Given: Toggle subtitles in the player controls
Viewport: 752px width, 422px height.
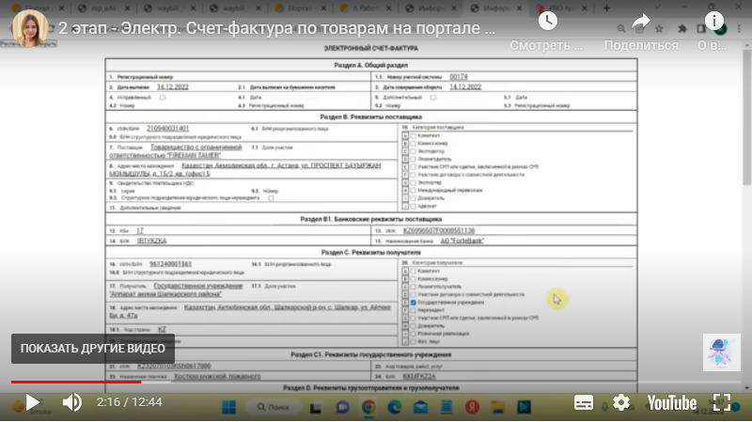Looking at the screenshot, I should pyautogui.click(x=584, y=402).
